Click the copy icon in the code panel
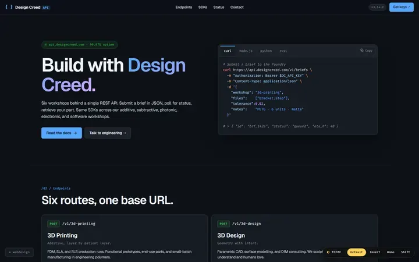This screenshot has width=419, height=262. 362,50
